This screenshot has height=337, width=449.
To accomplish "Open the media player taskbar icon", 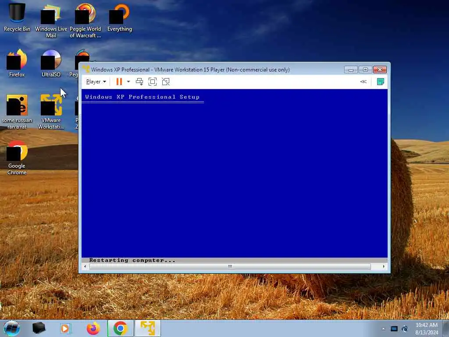I will (65, 328).
